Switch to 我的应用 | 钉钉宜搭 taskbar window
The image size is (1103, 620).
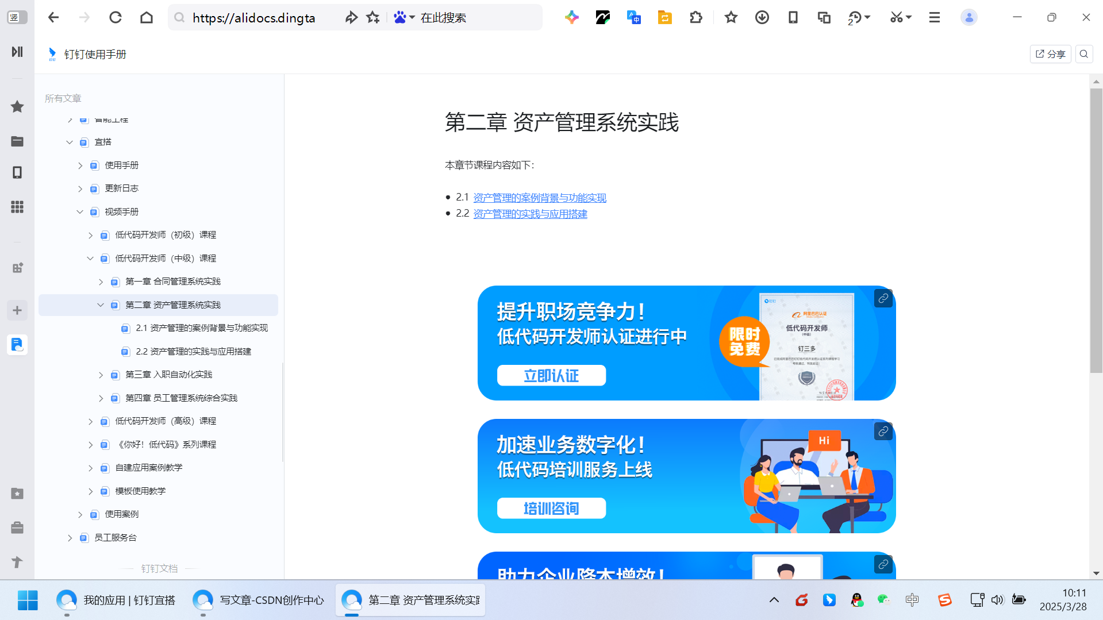(116, 600)
